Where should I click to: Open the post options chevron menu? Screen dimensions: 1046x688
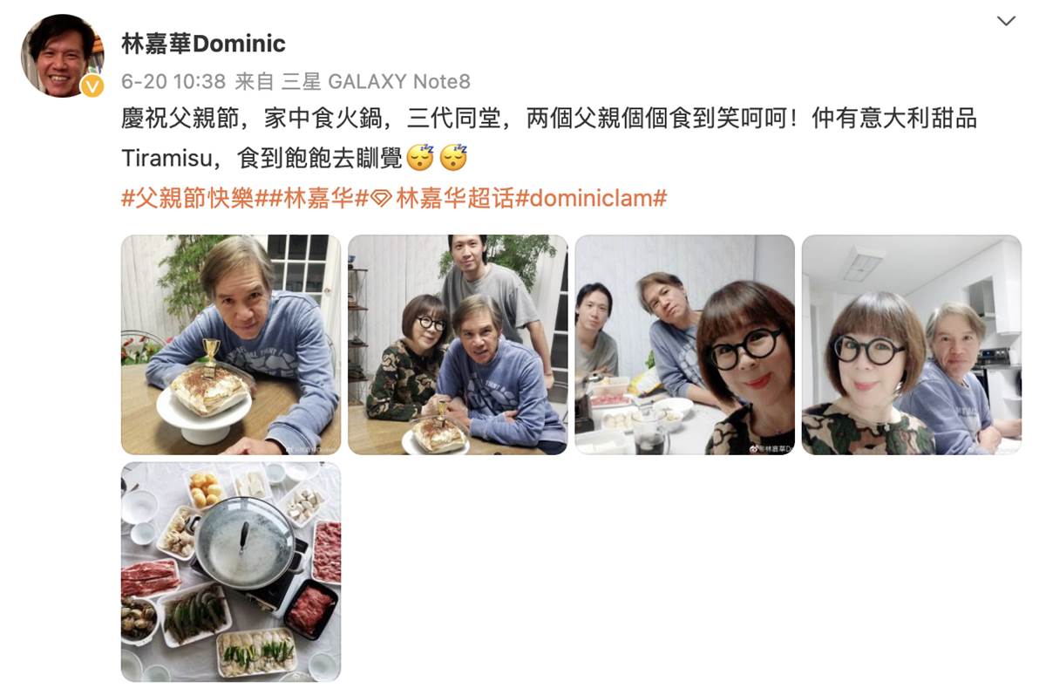point(1006,21)
